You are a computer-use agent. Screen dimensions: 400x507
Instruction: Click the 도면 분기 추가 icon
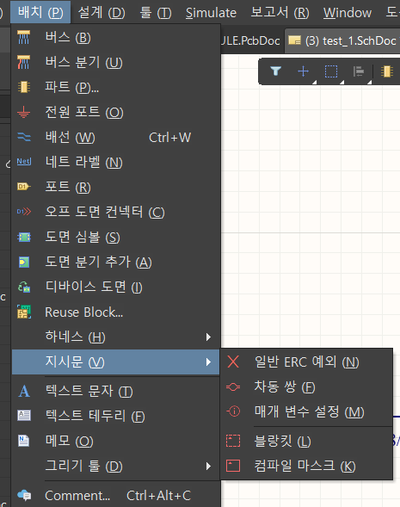[x=23, y=262]
